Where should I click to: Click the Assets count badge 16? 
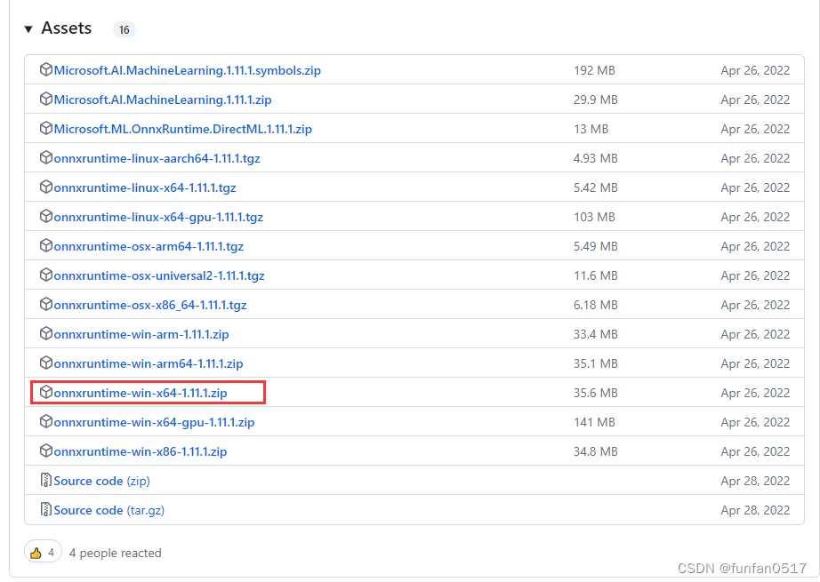pos(124,30)
